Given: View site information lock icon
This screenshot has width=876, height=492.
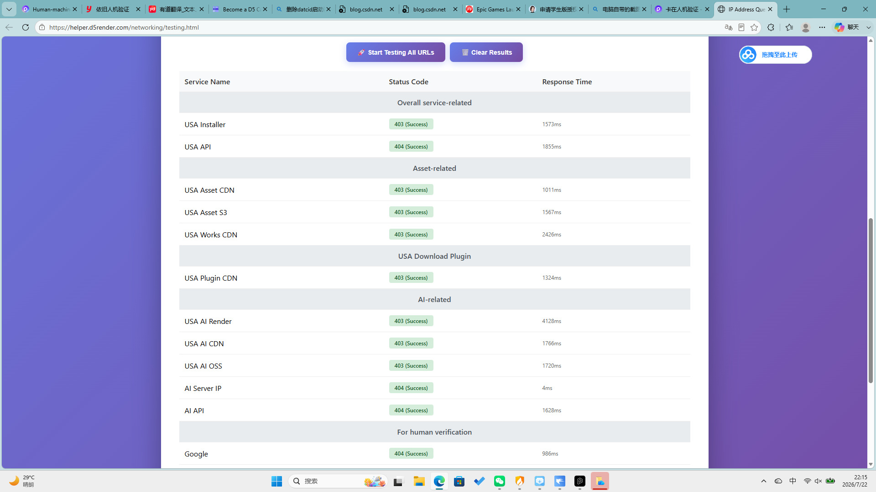Looking at the screenshot, I should 42,27.
